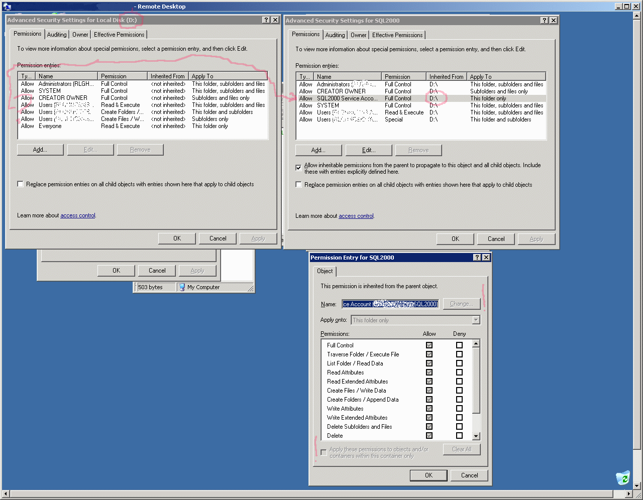Open Effective Permissions tab in SQL2000 window
Image resolution: width=643 pixels, height=500 pixels.
397,35
